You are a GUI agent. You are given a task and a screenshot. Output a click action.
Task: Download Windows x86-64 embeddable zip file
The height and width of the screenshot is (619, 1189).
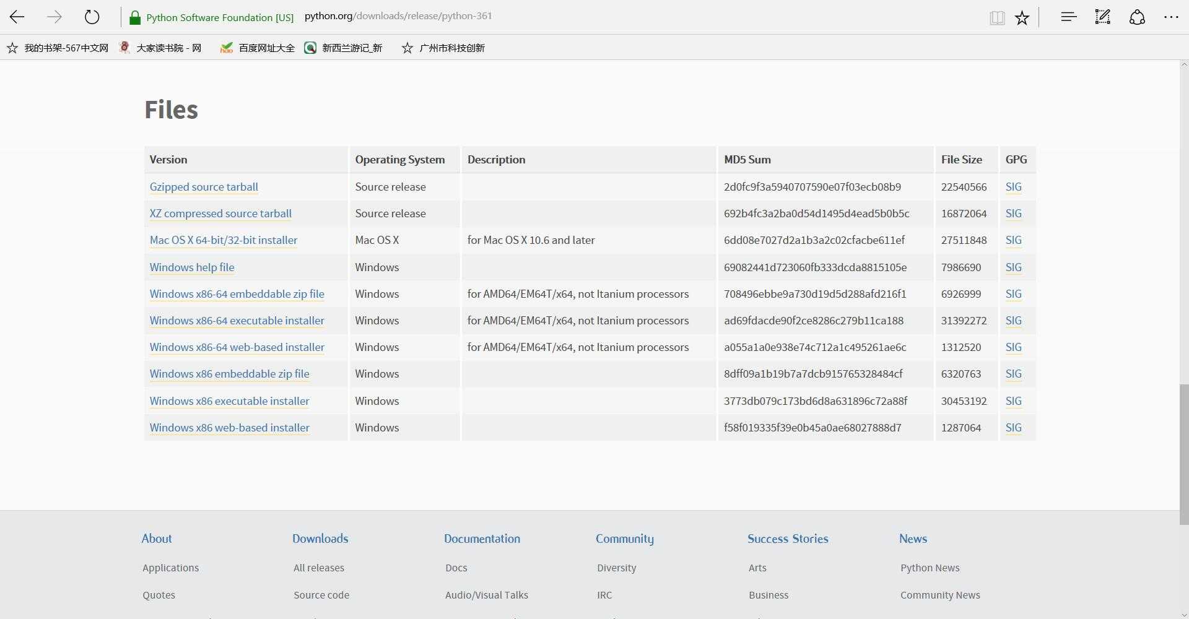pos(237,294)
